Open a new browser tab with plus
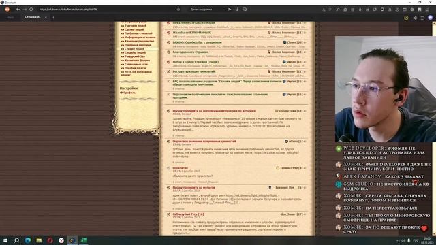This screenshot has height=245, width=436. pos(53,17)
